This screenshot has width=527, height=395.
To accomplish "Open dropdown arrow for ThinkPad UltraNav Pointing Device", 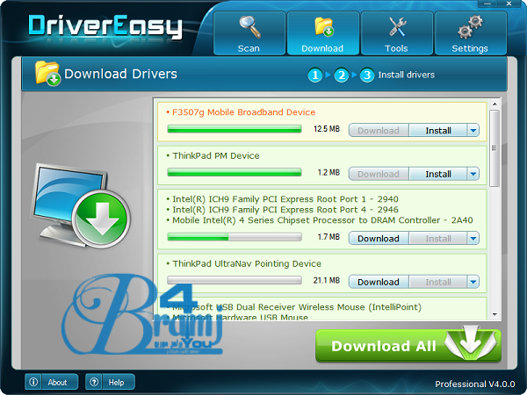I will click(473, 282).
